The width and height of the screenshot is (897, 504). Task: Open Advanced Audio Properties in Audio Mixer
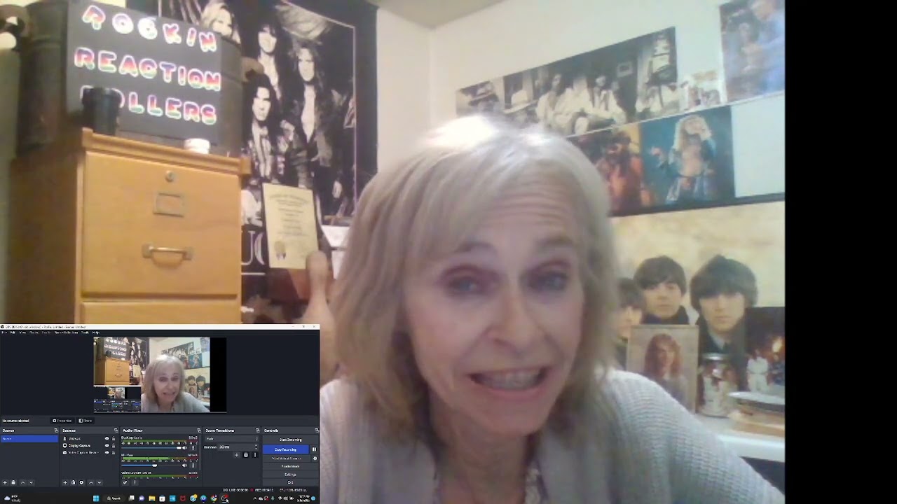125,482
